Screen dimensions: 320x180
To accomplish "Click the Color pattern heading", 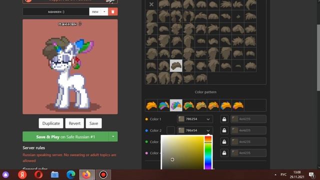I will tap(205, 92).
